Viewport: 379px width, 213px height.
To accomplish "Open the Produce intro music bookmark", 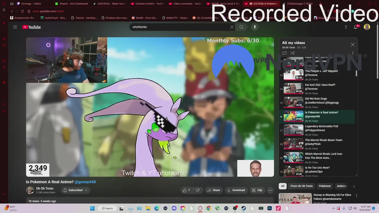I will [x=115, y=18].
